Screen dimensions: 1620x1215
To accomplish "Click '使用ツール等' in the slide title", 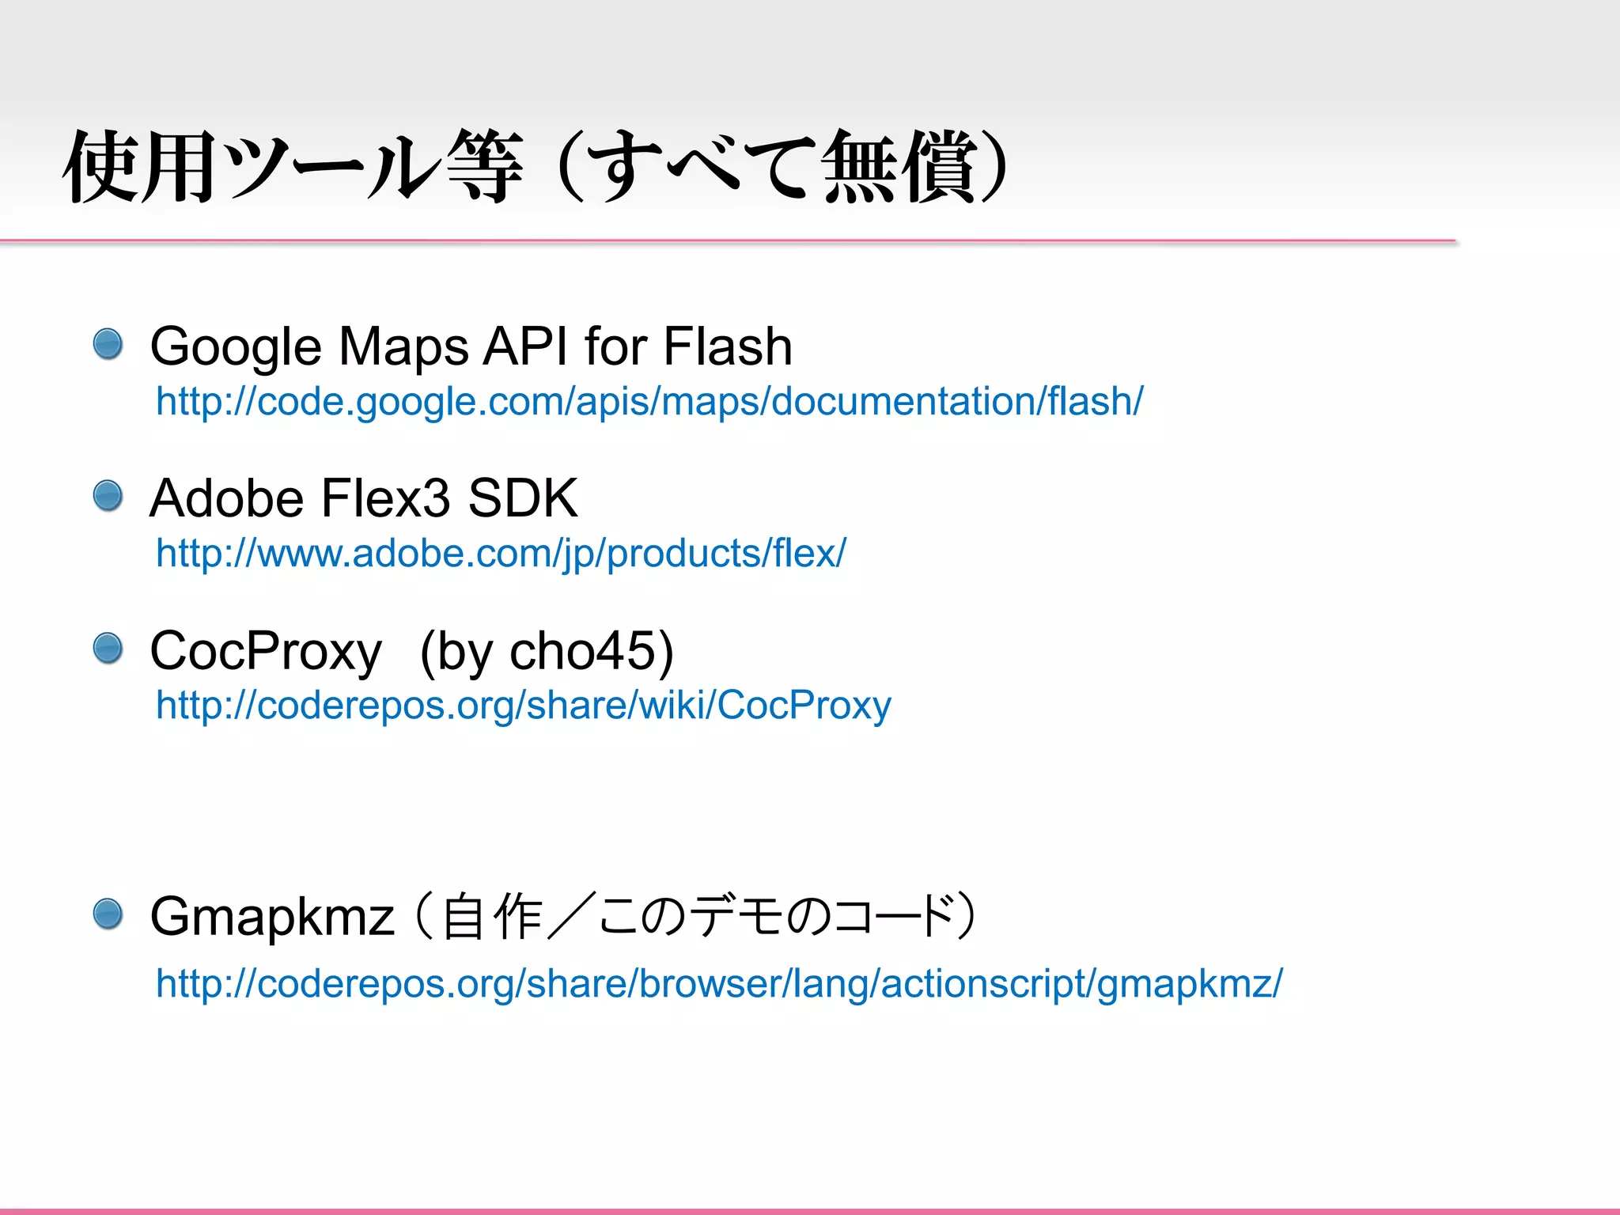I will [x=293, y=168].
